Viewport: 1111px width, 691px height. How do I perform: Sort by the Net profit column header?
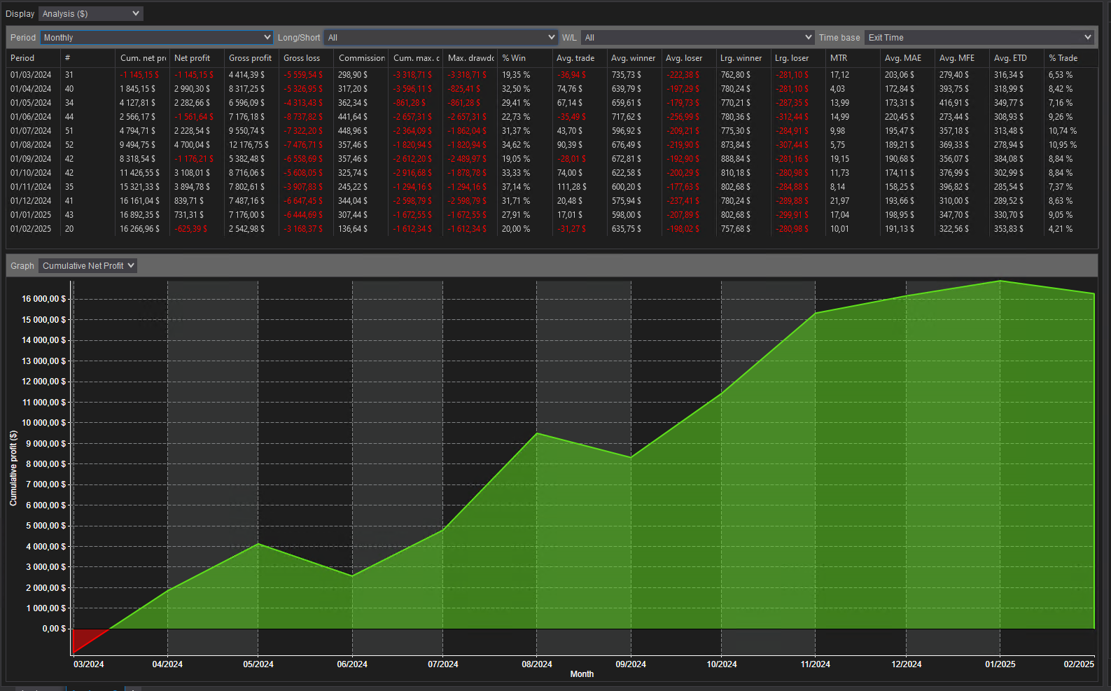(197, 58)
